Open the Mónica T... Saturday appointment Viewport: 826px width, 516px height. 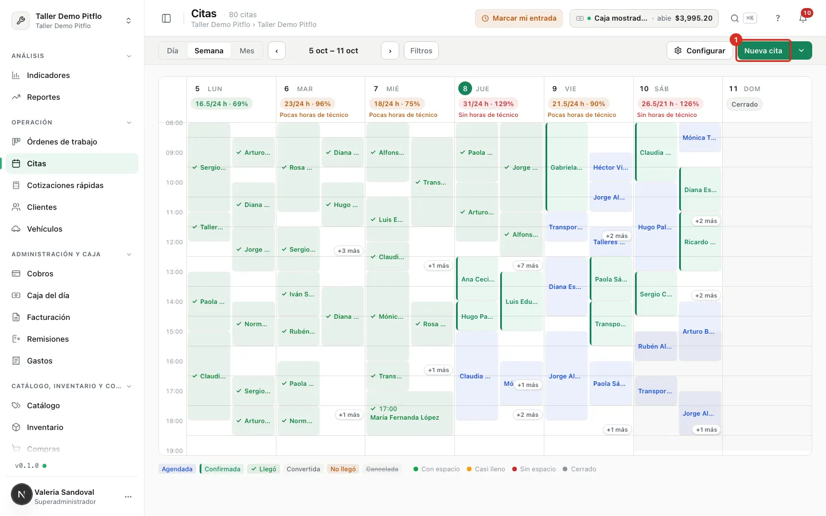[700, 138]
